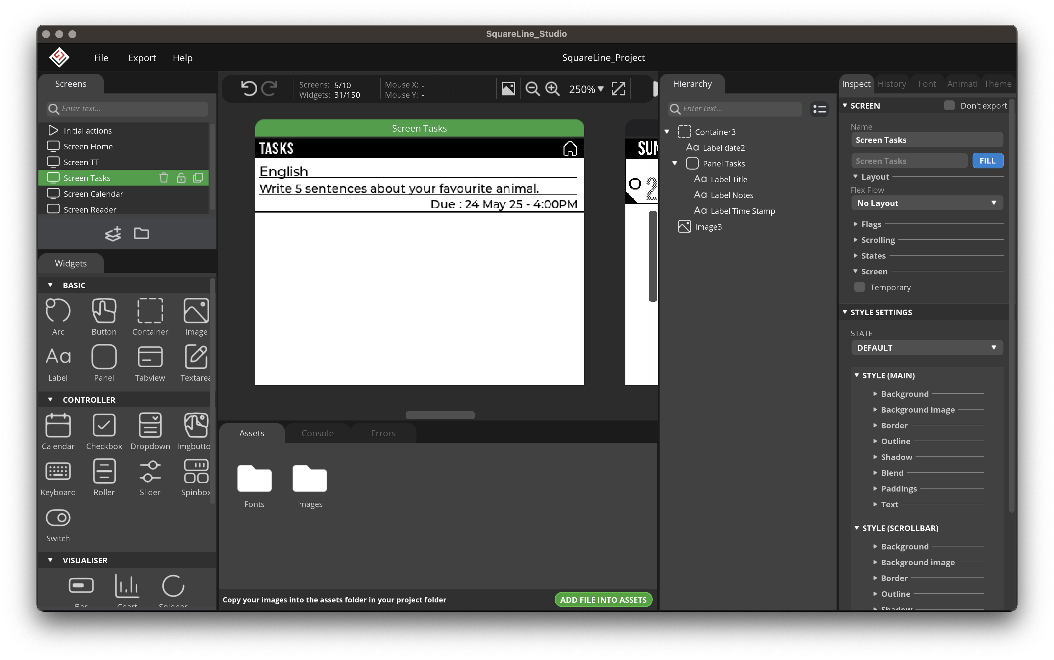Viewport: 1054px width, 660px height.
Task: Open the Flex Flow No Layout dropdown
Action: (927, 203)
